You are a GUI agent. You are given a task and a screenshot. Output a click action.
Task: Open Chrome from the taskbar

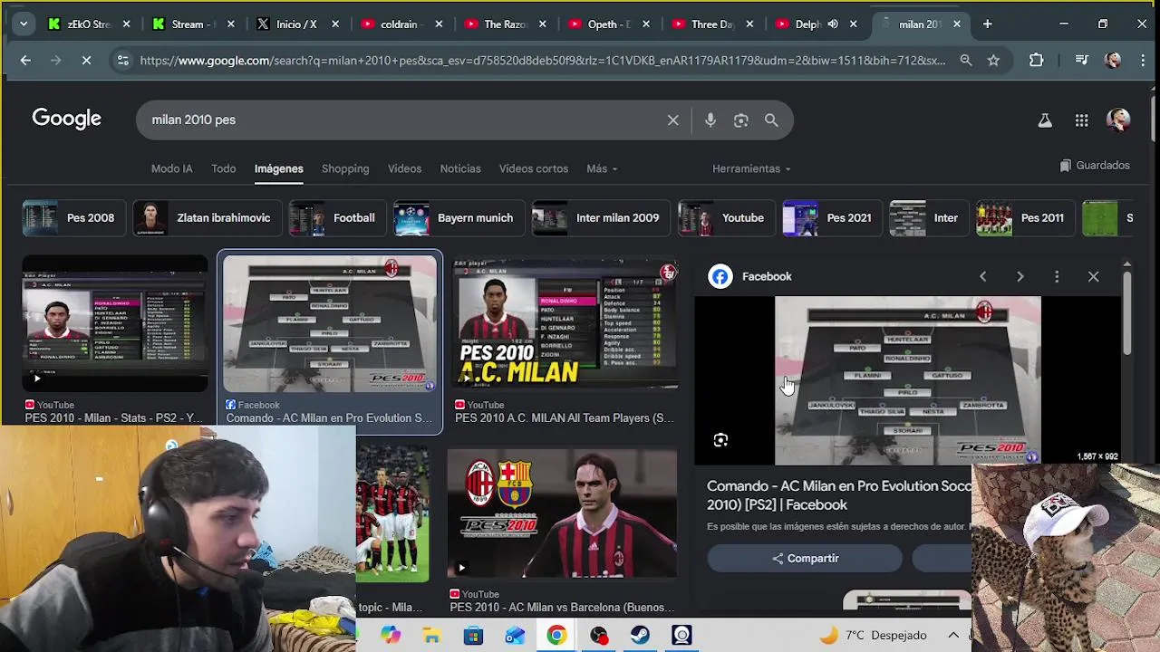click(556, 636)
